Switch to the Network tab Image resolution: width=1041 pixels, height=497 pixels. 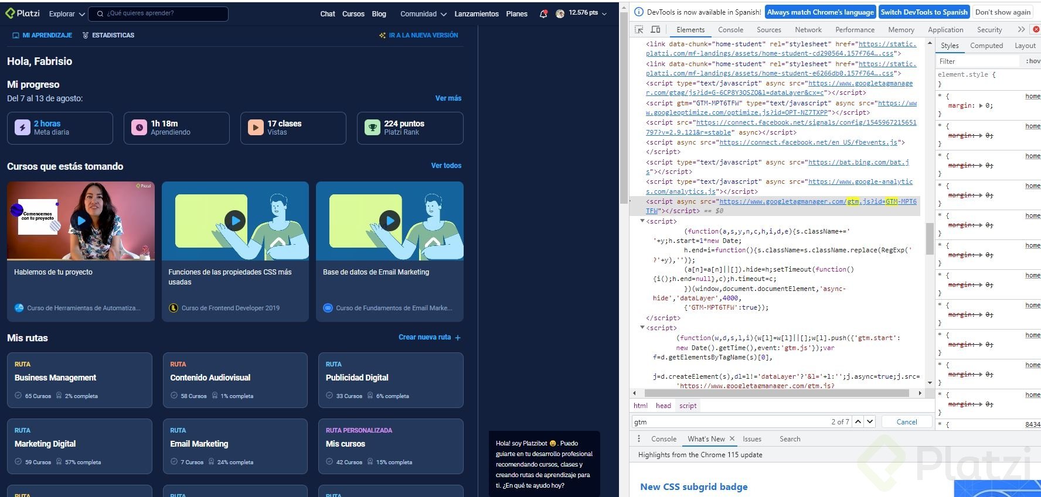click(x=808, y=29)
